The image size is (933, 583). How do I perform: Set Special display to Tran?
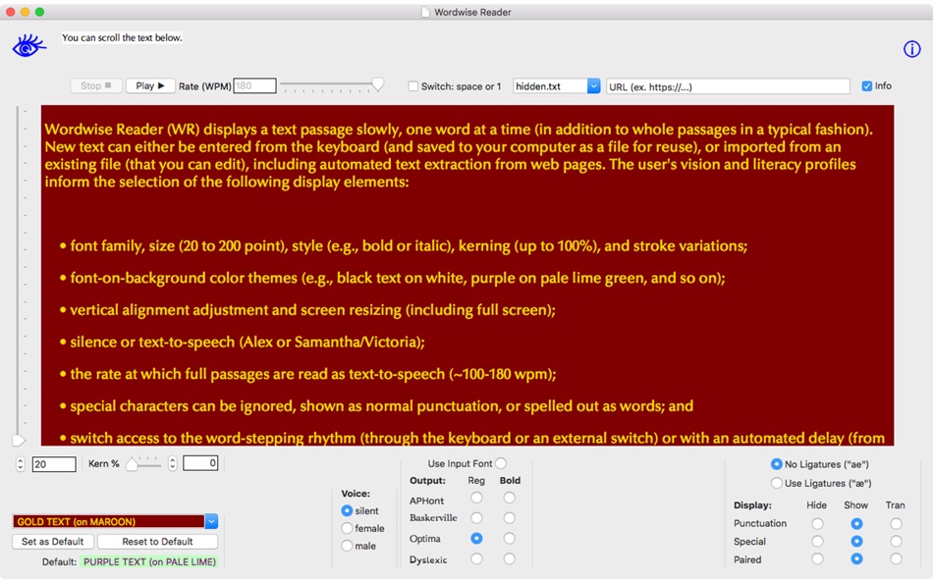896,542
